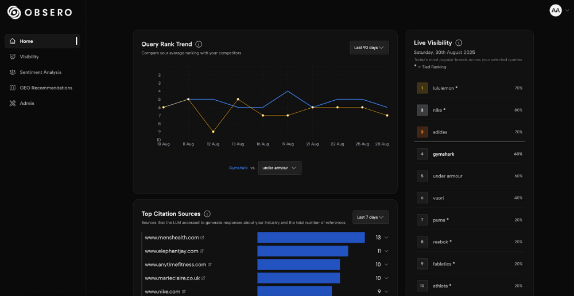Open the Last 90 days dropdown
Image resolution: width=574 pixels, height=296 pixels.
pos(369,48)
